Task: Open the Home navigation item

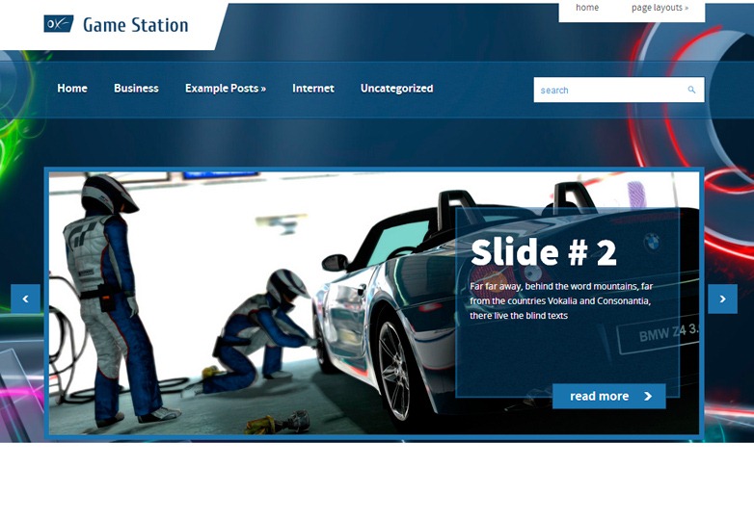Action: click(x=72, y=88)
